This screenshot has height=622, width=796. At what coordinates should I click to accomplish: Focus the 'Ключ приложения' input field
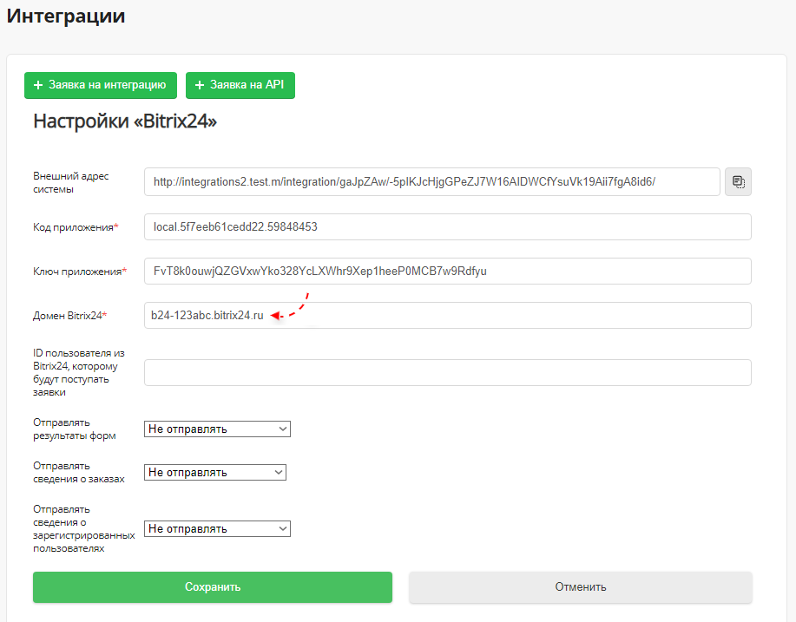click(x=448, y=271)
